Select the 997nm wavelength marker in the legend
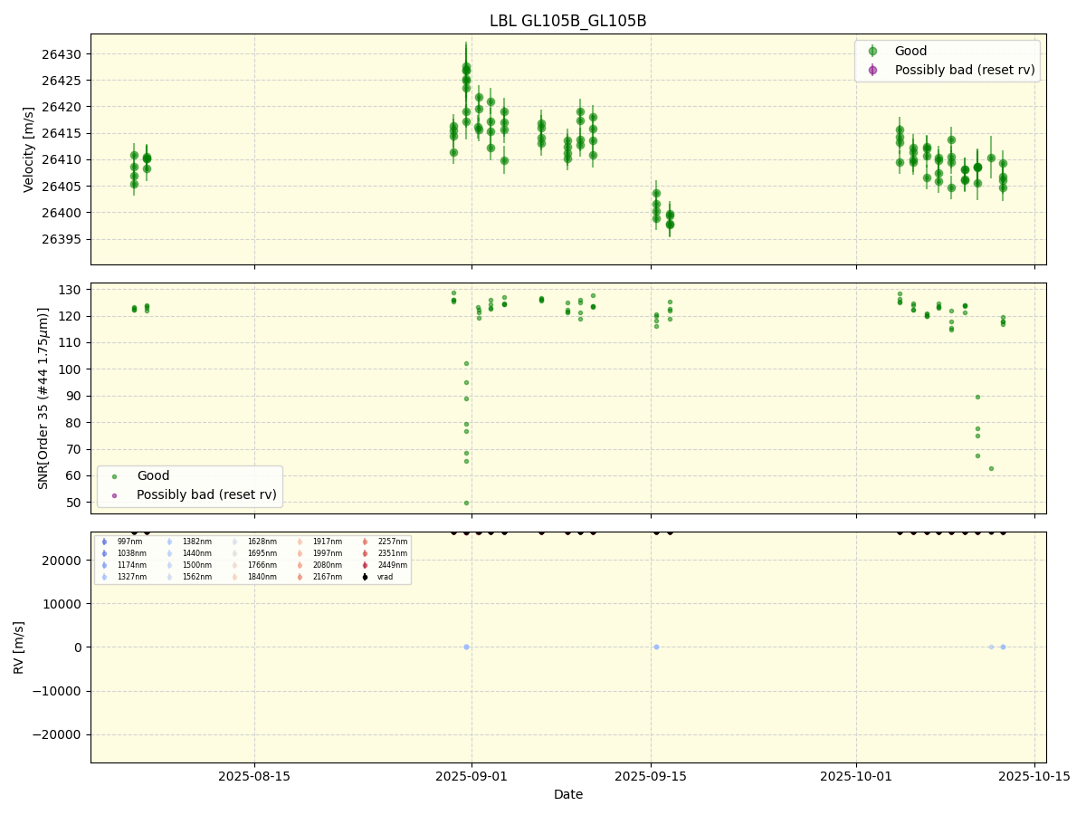The image size is (1086, 815). pyautogui.click(x=103, y=542)
